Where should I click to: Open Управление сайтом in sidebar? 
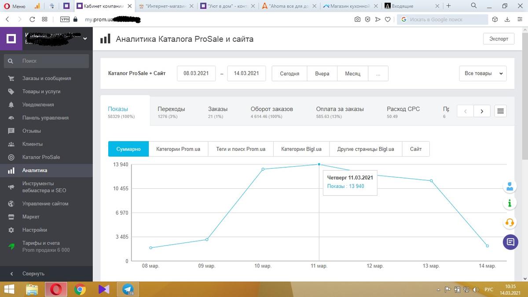click(47, 204)
